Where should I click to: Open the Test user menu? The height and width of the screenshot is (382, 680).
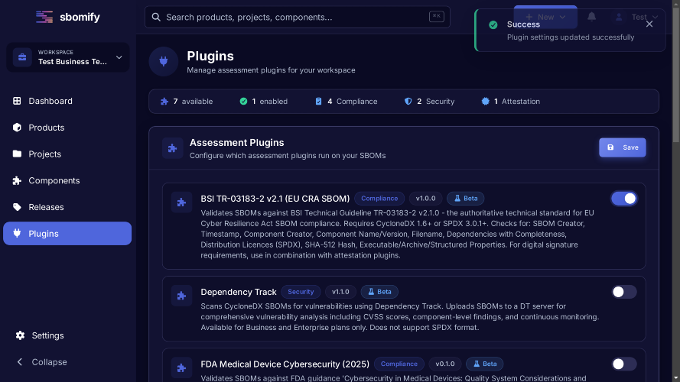click(636, 17)
